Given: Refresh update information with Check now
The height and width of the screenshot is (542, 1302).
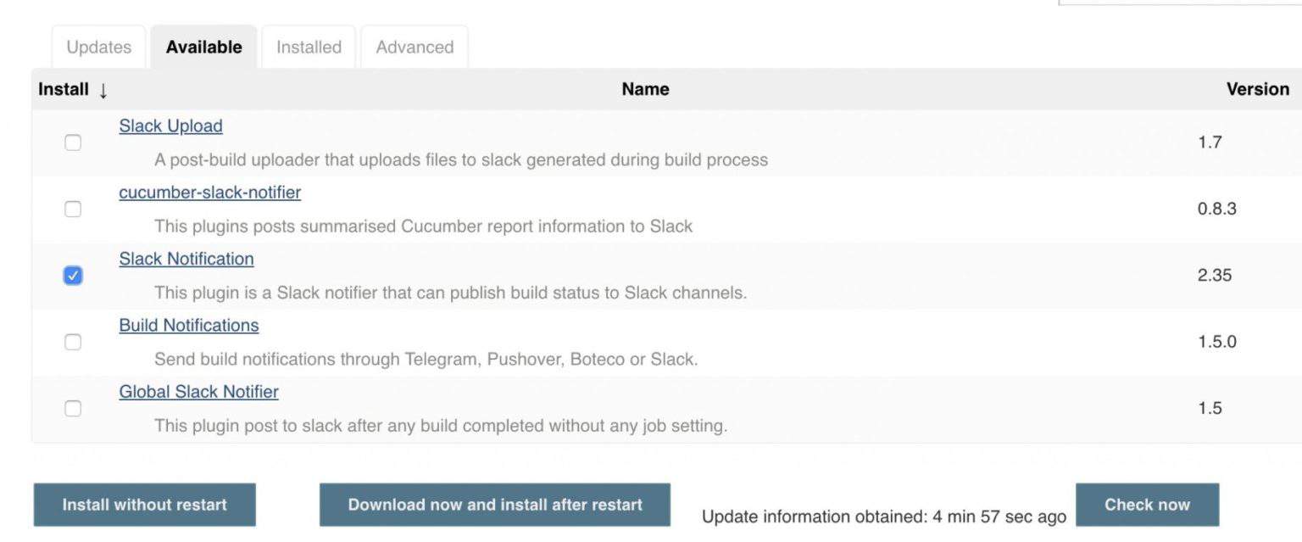Looking at the screenshot, I should tap(1149, 504).
